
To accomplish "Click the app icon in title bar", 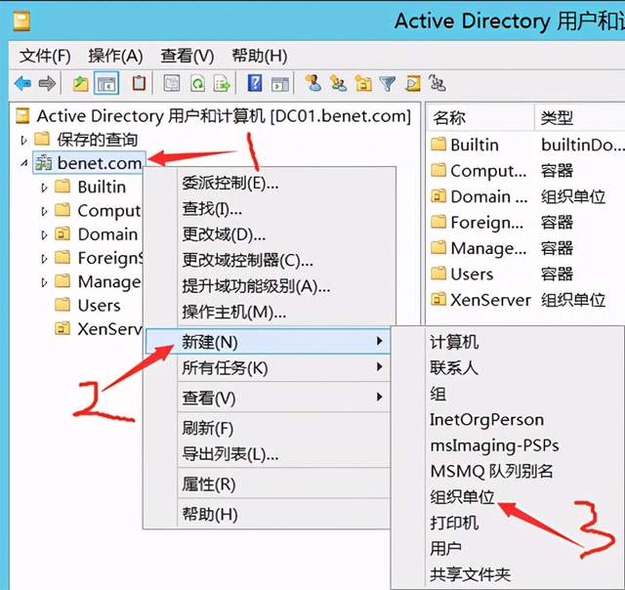I will coord(21,21).
